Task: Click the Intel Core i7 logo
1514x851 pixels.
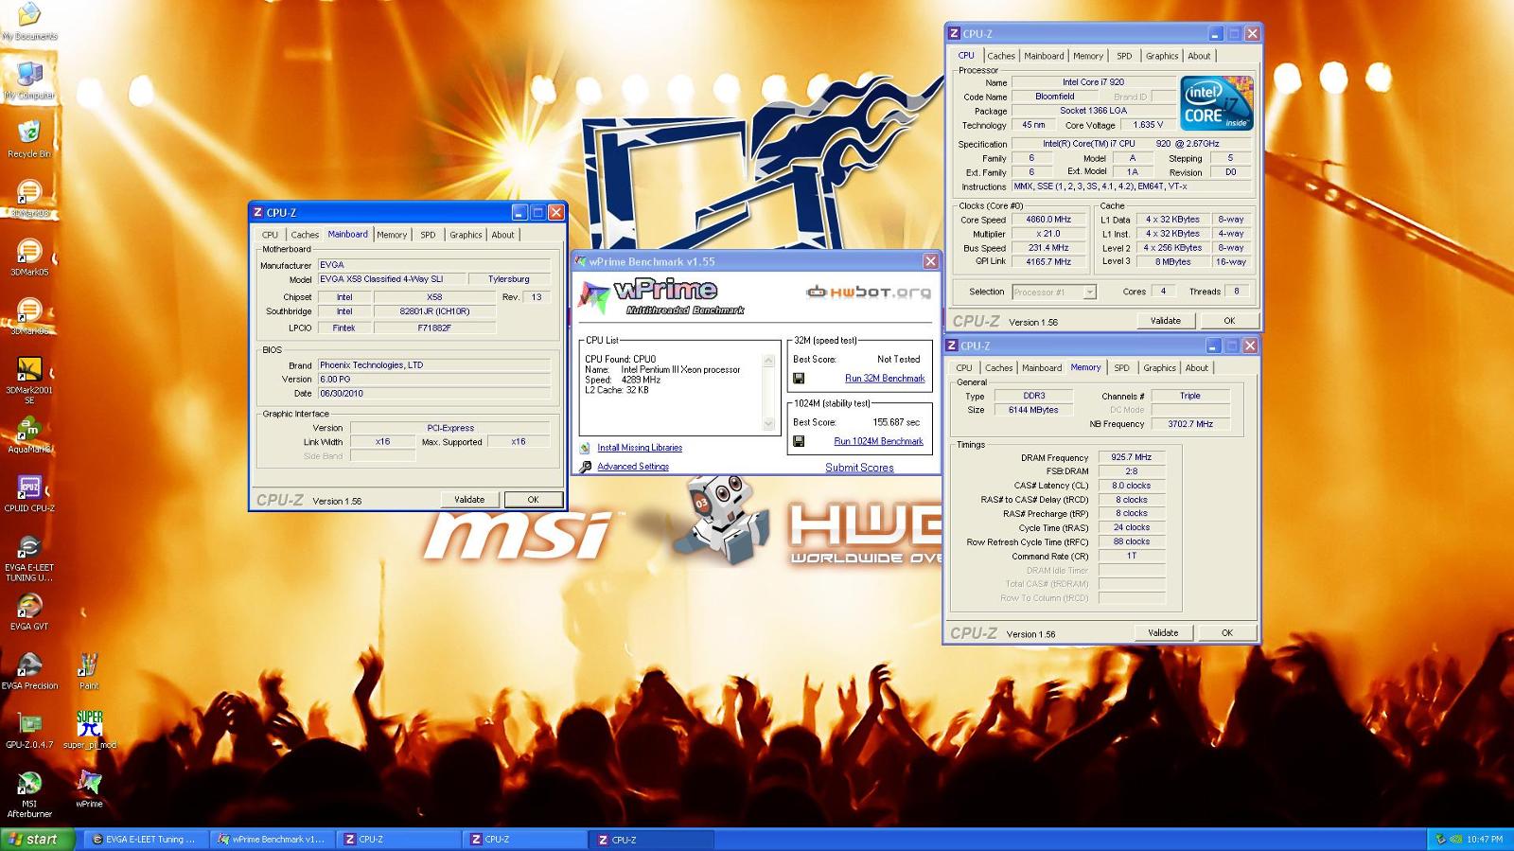Action: coord(1216,103)
